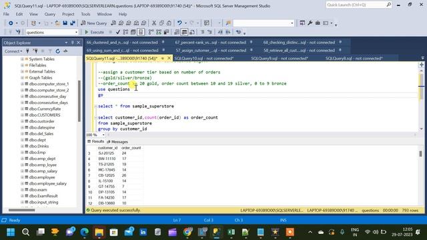Pin the Object Explorer panel
The image size is (427, 240).
point(73,43)
